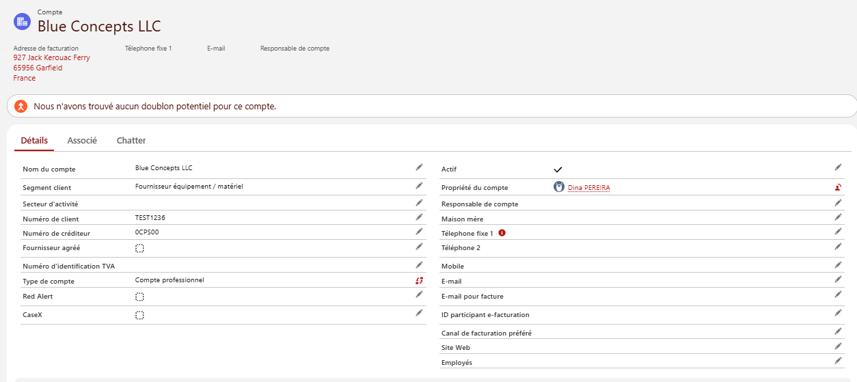The height and width of the screenshot is (382, 857).
Task: Edit Segment client with pencil icon
Action: [419, 185]
